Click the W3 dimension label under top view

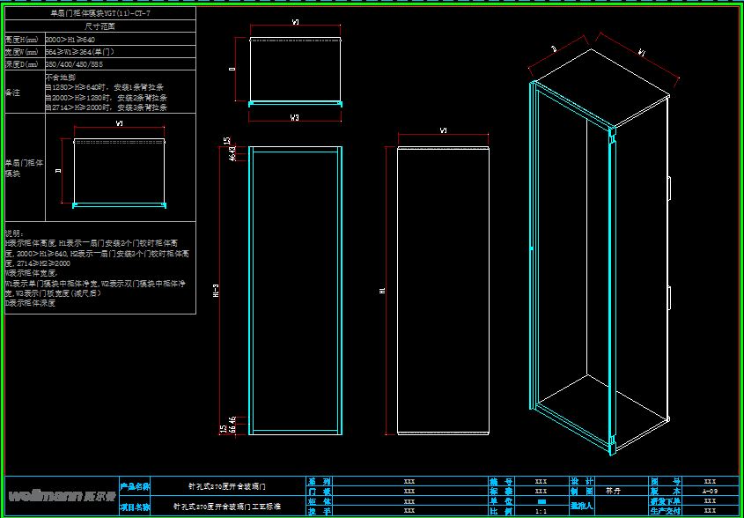[x=295, y=117]
